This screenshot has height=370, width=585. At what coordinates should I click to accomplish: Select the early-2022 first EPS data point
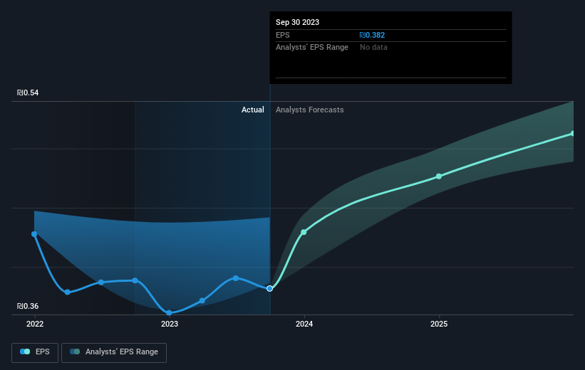(x=34, y=234)
